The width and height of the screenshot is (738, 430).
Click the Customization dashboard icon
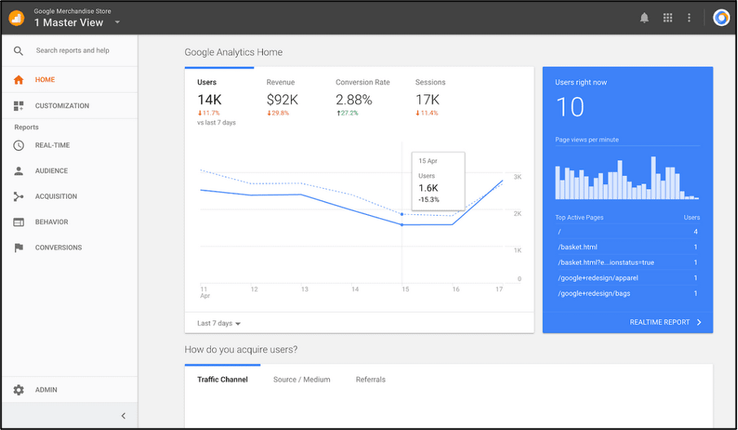pyautogui.click(x=19, y=106)
